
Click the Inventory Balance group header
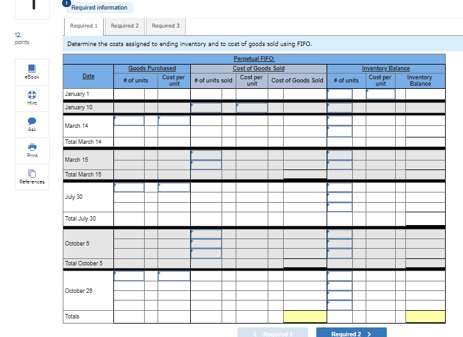(x=386, y=68)
